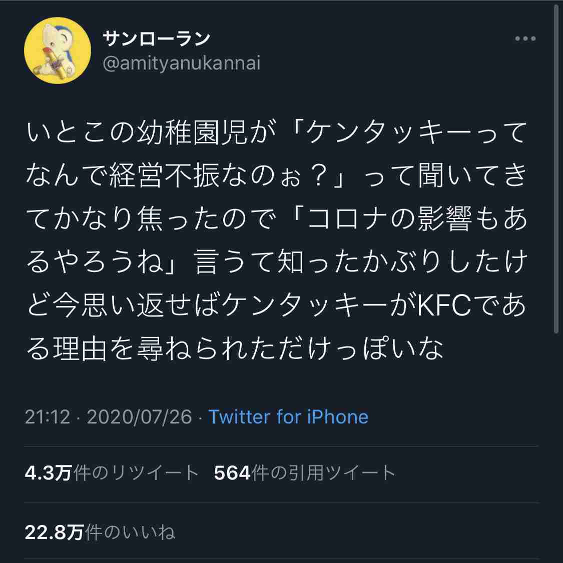This screenshot has height=563, width=563.
Task: View the 564件の引用ツイート list
Action: pos(305,473)
